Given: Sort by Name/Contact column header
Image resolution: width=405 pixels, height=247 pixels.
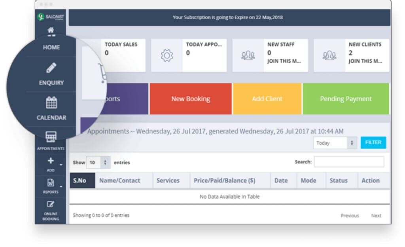Looking at the screenshot, I should pyautogui.click(x=120, y=180).
